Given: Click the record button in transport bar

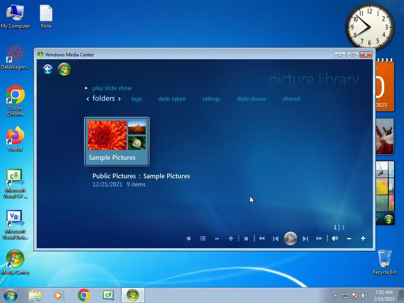Looking at the screenshot, I should 189,239.
